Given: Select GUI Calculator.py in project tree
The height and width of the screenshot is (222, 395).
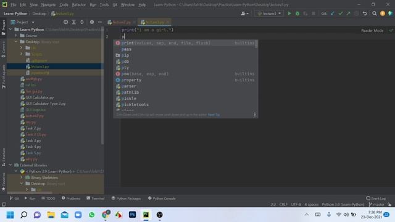Looking at the screenshot, I should tap(39, 97).
